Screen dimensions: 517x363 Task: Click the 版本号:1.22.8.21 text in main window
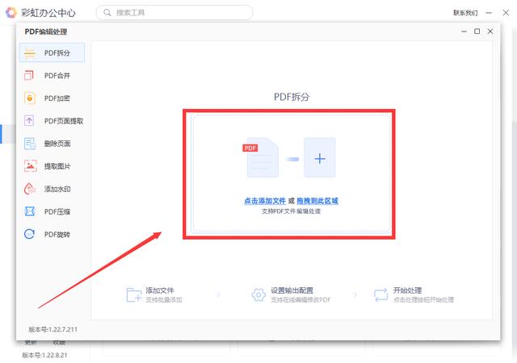point(44,355)
